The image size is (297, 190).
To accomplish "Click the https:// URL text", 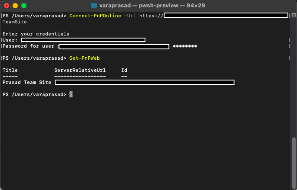I will tap(151, 16).
